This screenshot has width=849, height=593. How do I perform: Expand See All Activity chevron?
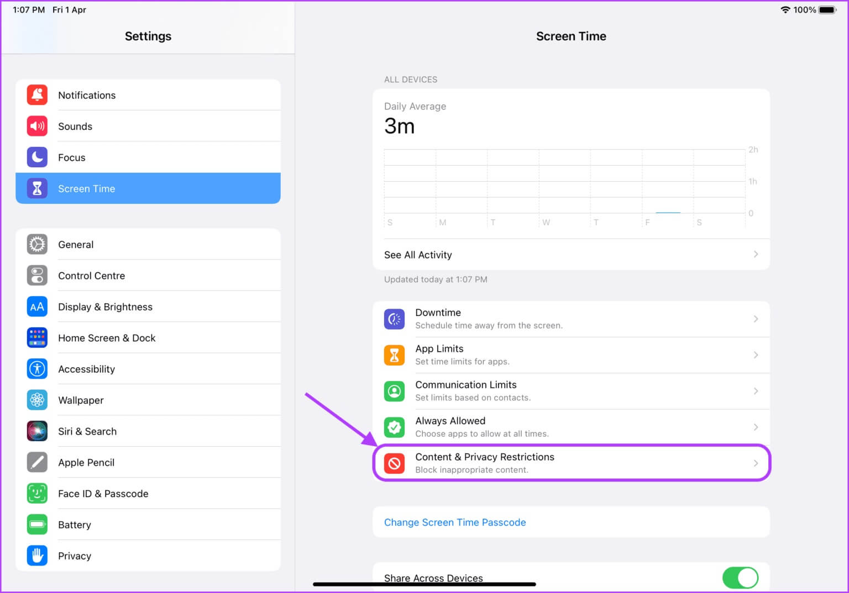(756, 254)
